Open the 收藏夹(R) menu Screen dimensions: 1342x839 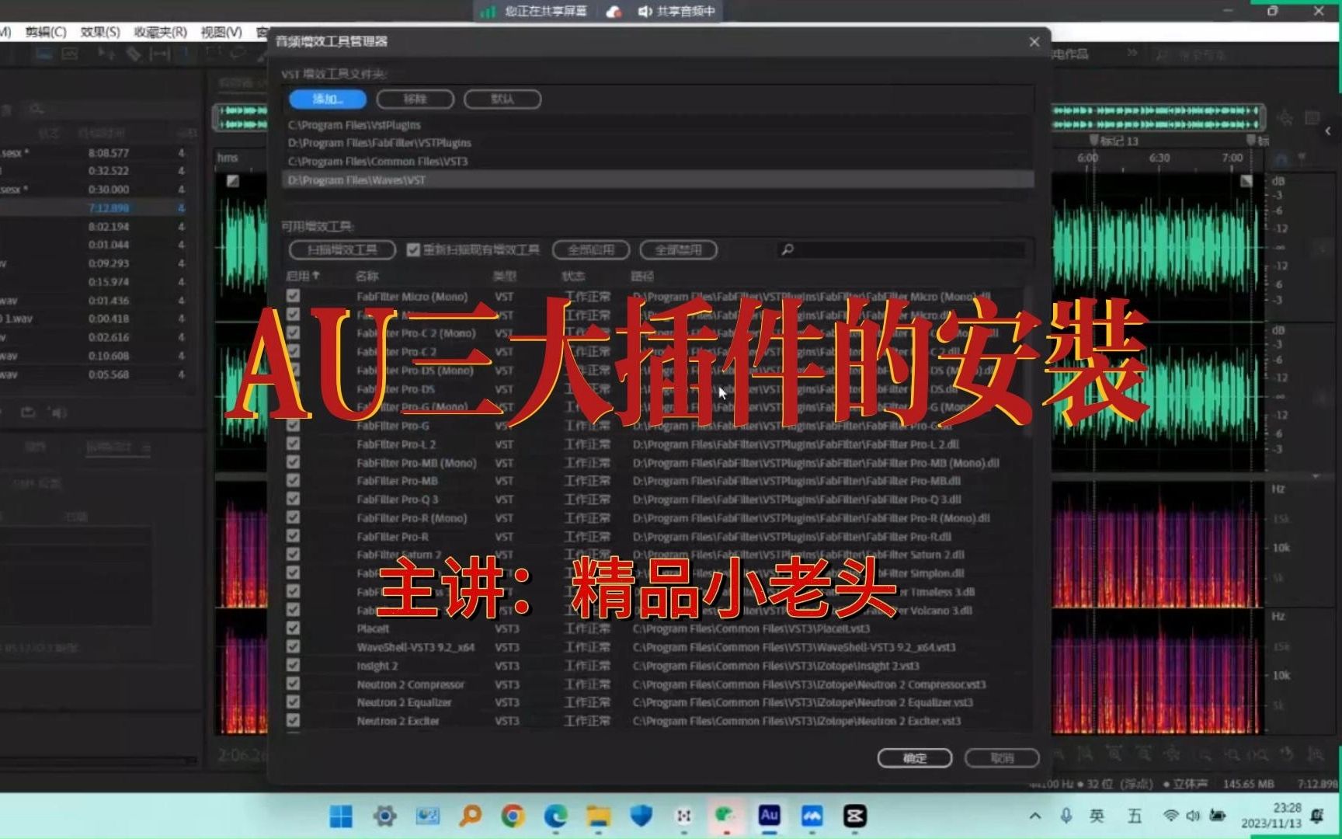point(160,32)
